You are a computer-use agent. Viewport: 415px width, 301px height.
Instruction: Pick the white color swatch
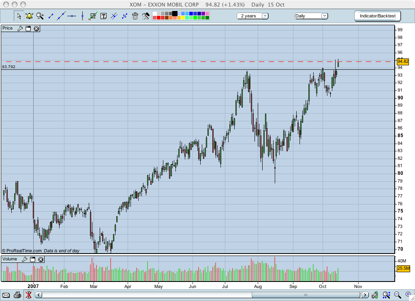[154, 13]
